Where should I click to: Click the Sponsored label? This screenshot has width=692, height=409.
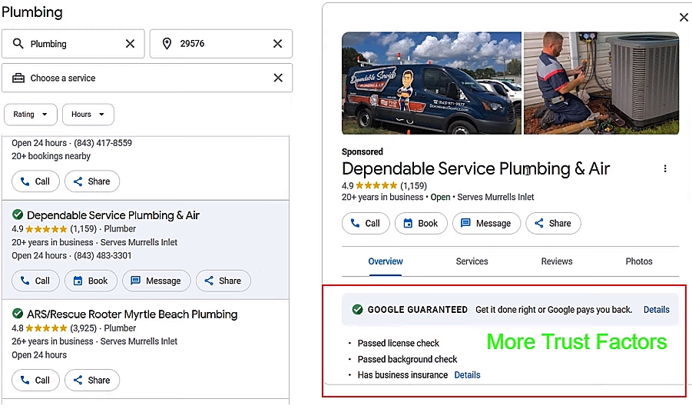[x=362, y=151]
